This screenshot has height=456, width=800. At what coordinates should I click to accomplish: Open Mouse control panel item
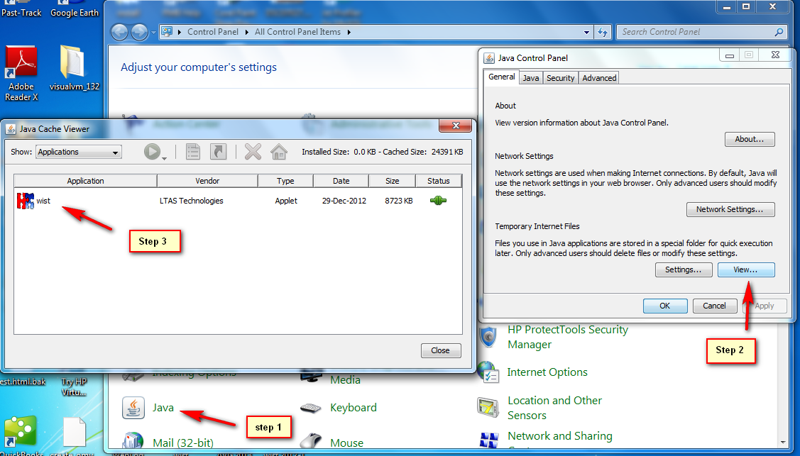[346, 443]
